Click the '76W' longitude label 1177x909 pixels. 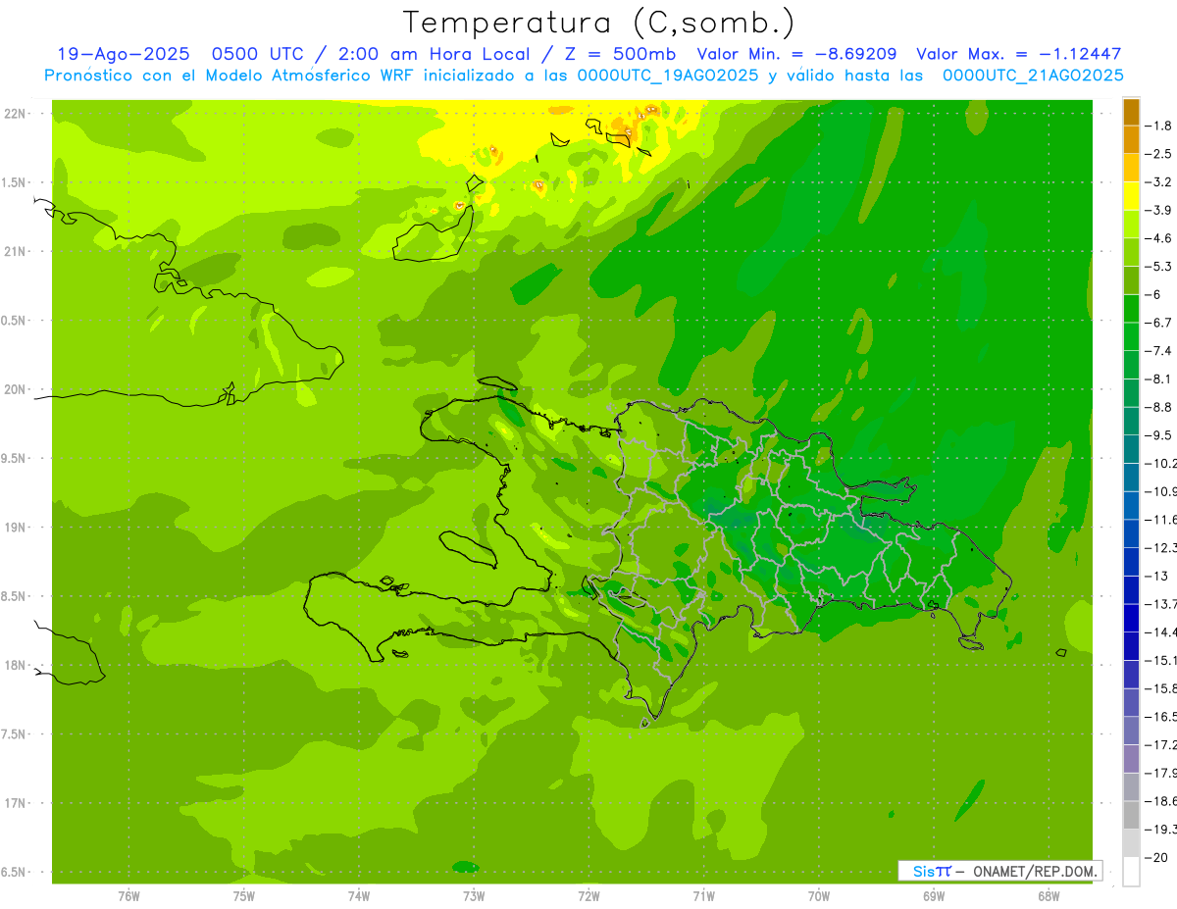pos(128,896)
